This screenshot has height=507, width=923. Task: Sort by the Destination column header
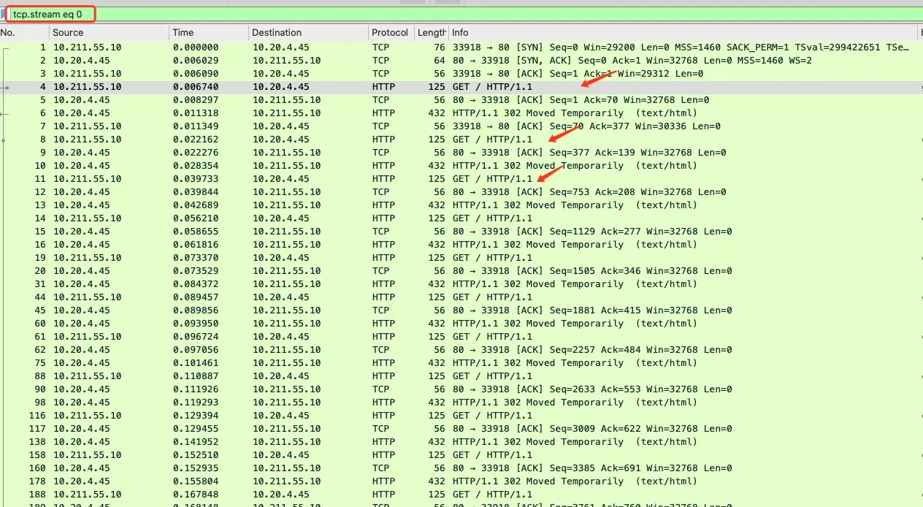pyautogui.click(x=309, y=33)
